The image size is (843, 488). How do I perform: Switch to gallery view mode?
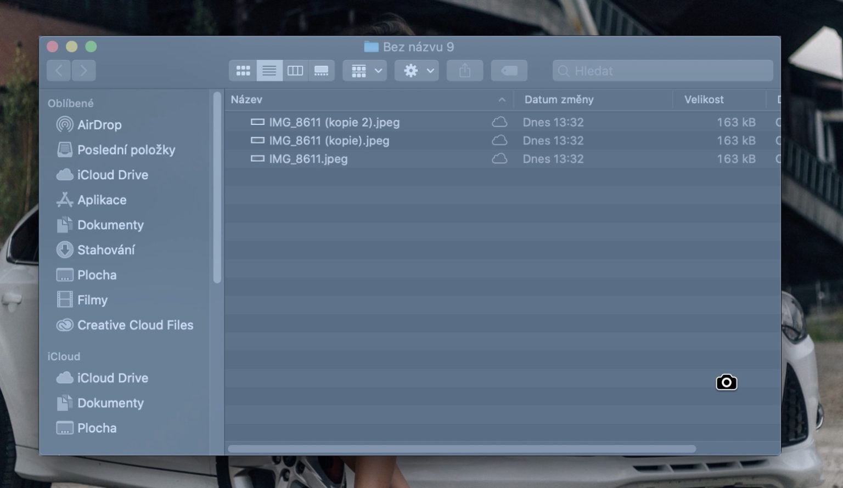pos(322,70)
